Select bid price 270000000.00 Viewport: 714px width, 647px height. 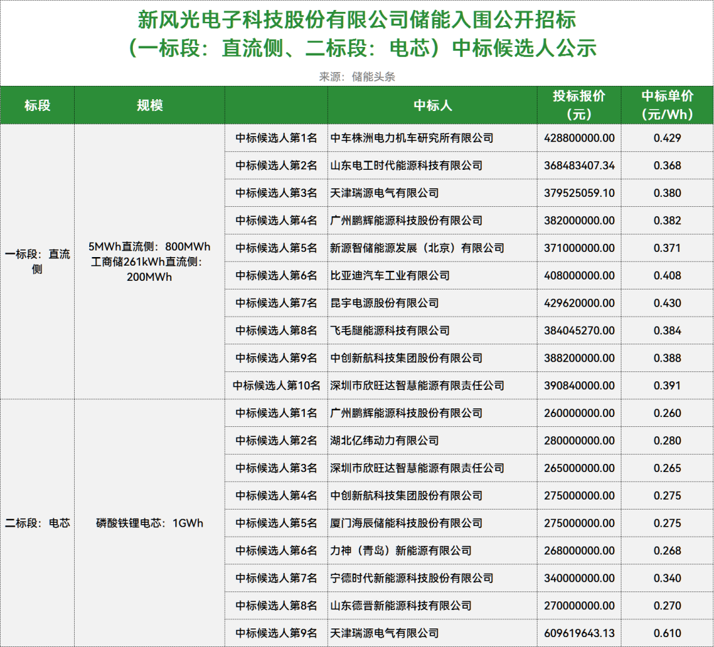pyautogui.click(x=579, y=605)
